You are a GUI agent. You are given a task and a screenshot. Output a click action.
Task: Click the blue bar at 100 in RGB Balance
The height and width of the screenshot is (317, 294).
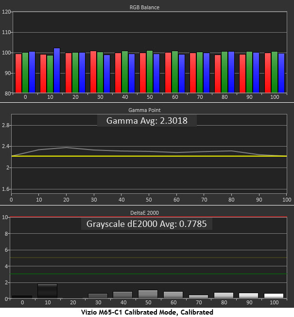tap(281, 73)
